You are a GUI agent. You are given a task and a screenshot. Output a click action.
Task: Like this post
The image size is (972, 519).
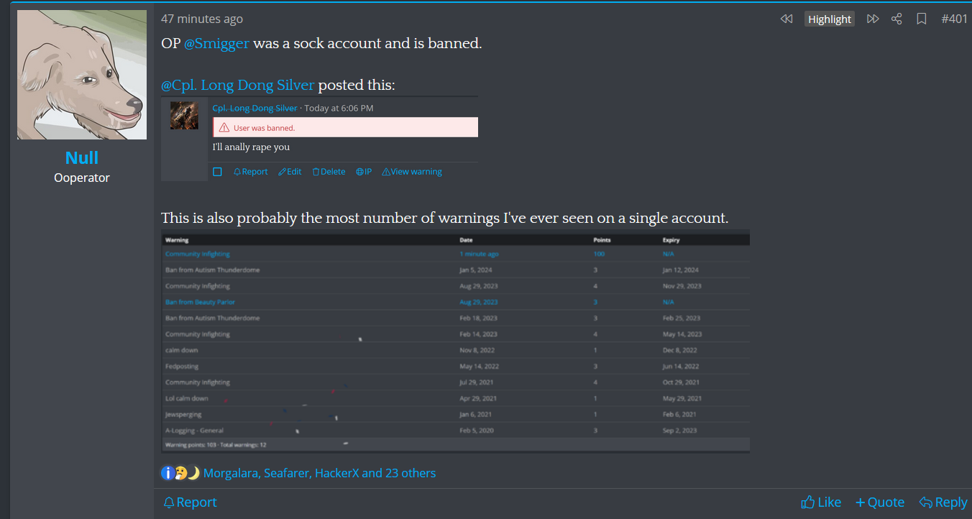[x=821, y=502]
